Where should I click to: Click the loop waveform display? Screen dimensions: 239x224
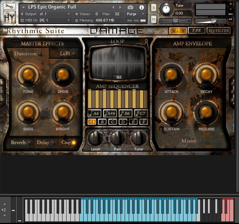[x=118, y=63]
